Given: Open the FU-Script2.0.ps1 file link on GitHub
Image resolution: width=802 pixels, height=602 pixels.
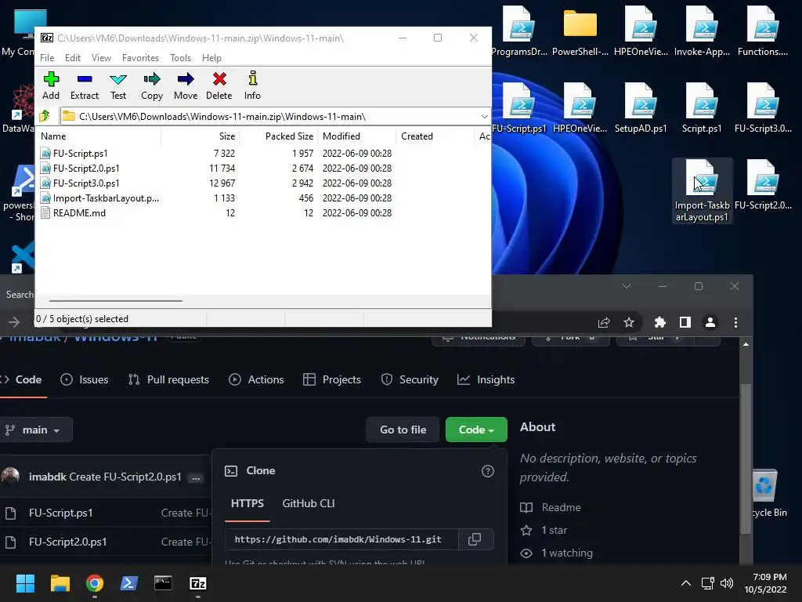Looking at the screenshot, I should pyautogui.click(x=68, y=542).
